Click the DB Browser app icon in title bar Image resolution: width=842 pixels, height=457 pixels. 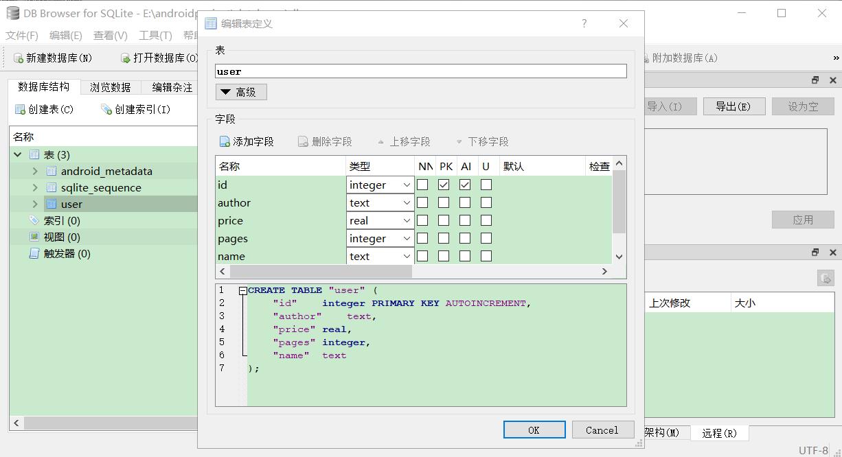point(12,13)
